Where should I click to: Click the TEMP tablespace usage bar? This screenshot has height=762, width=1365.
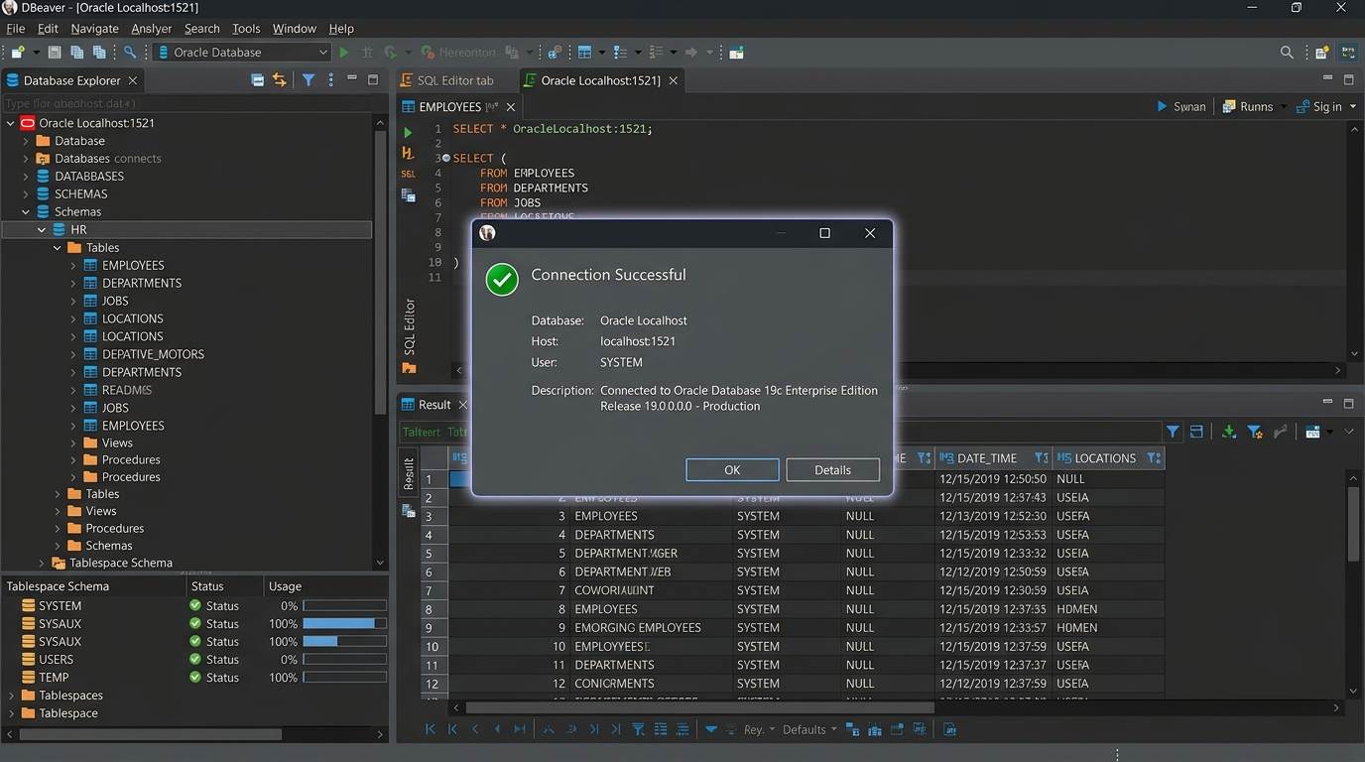point(344,678)
